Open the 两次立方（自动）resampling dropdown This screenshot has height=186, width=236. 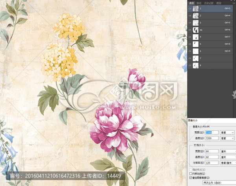[x=219, y=183]
